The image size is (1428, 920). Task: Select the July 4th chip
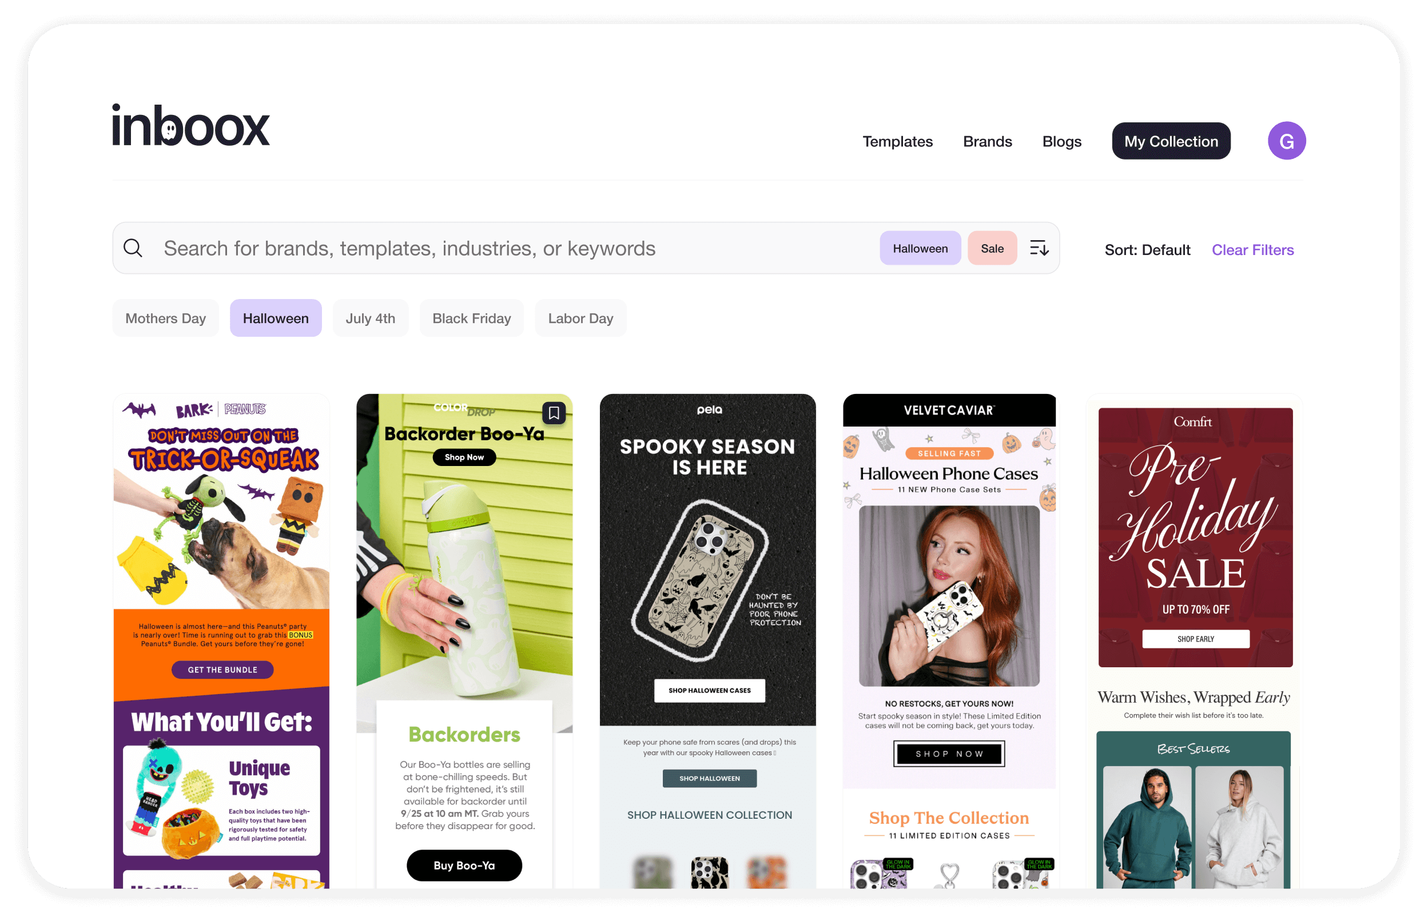[x=371, y=318]
